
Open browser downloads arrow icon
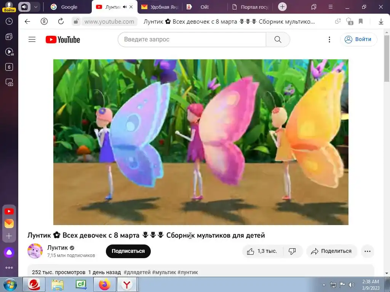tap(381, 22)
